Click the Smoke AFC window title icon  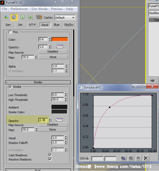[x=81, y=87]
